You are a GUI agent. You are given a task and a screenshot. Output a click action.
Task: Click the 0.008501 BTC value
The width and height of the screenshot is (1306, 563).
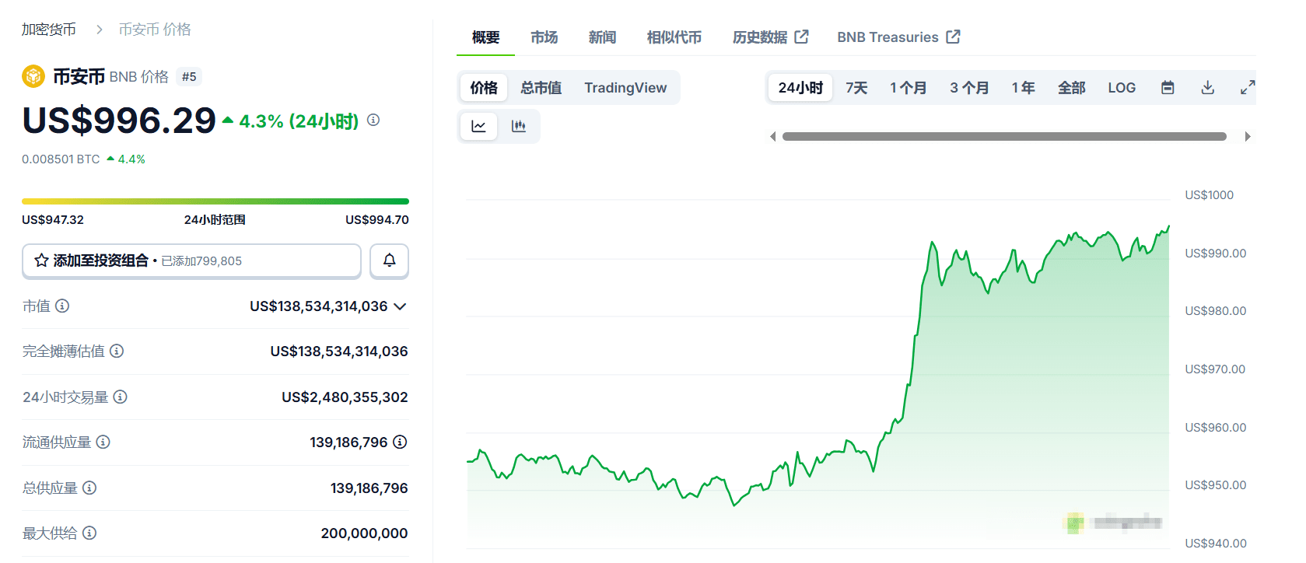tap(61, 159)
